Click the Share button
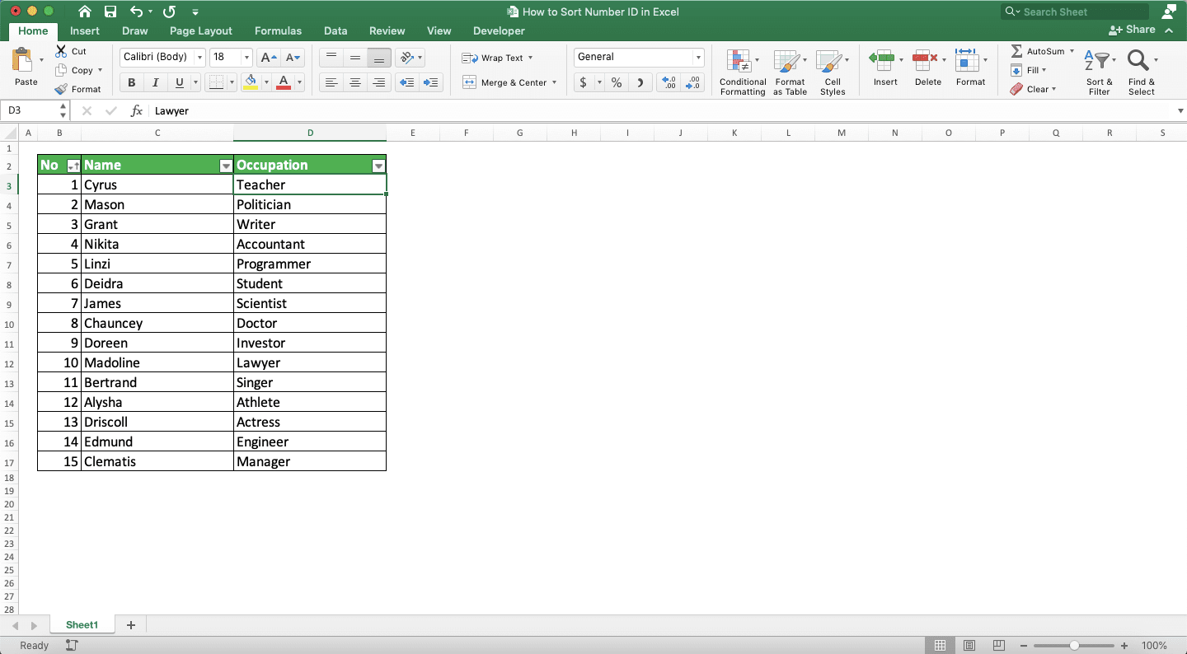 click(x=1132, y=29)
